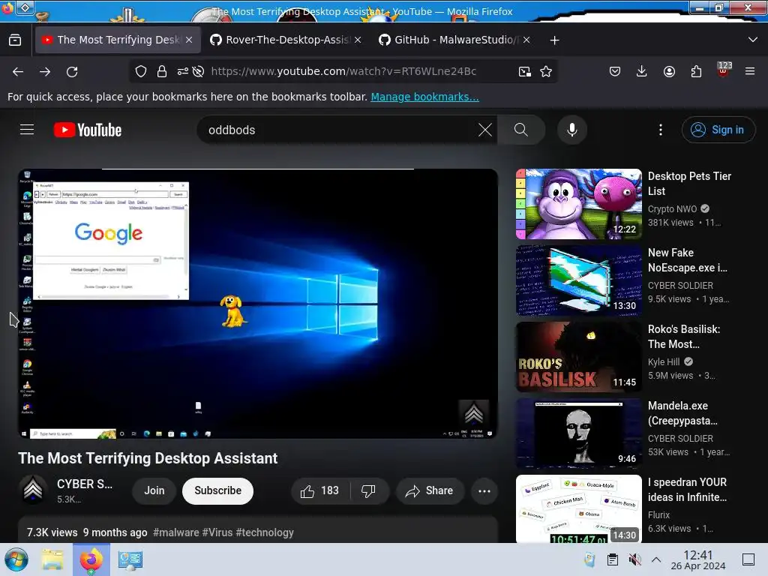Reload the current page

point(72,71)
